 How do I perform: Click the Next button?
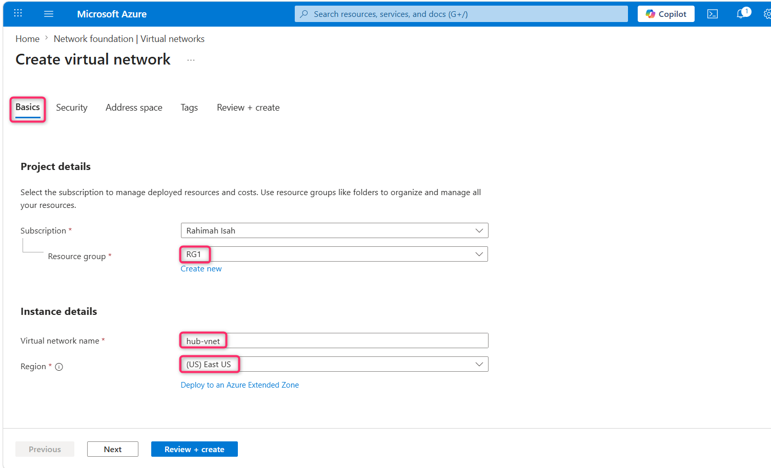coord(113,449)
